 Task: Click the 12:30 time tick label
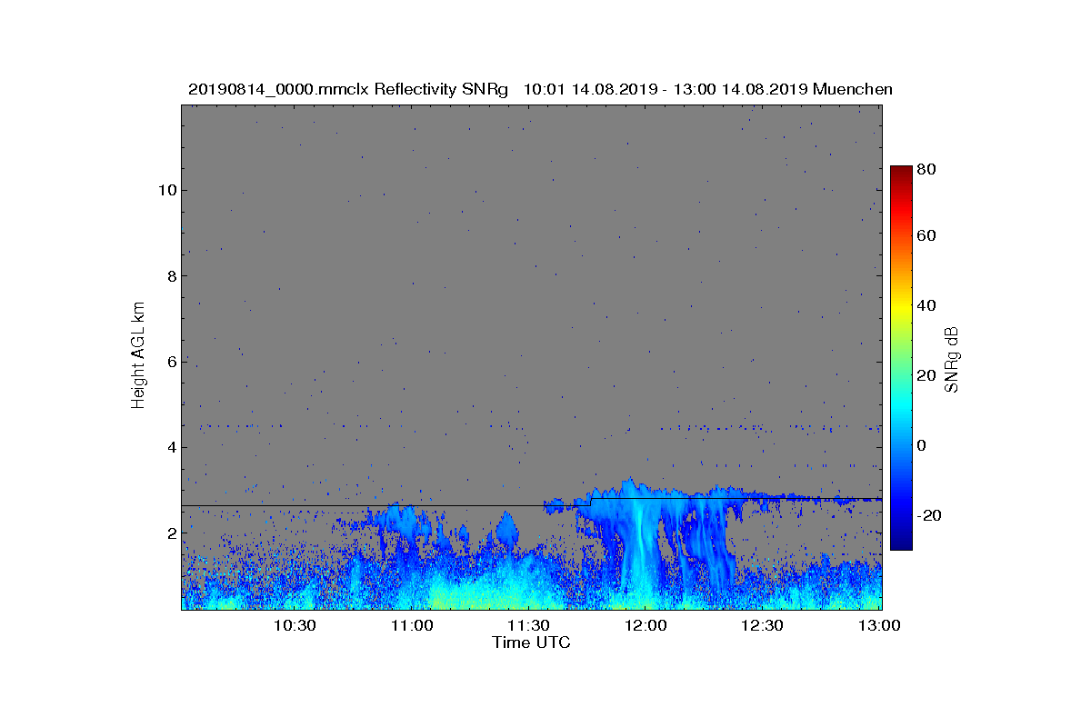(x=762, y=625)
